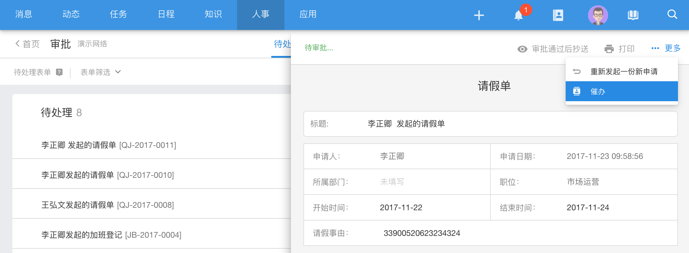The width and height of the screenshot is (689, 253).
Task: Open 王弘文's leave request QJ-2017-0008
Action: click(108, 205)
